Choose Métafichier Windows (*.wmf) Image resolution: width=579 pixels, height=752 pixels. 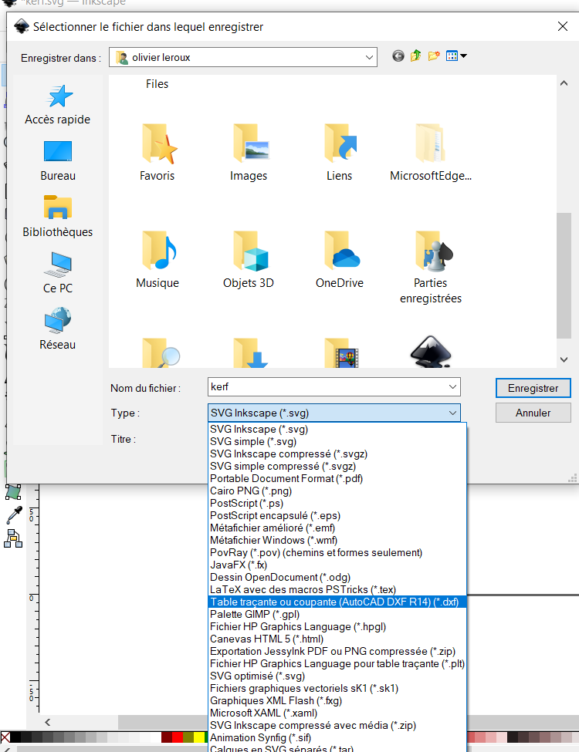coord(337,541)
